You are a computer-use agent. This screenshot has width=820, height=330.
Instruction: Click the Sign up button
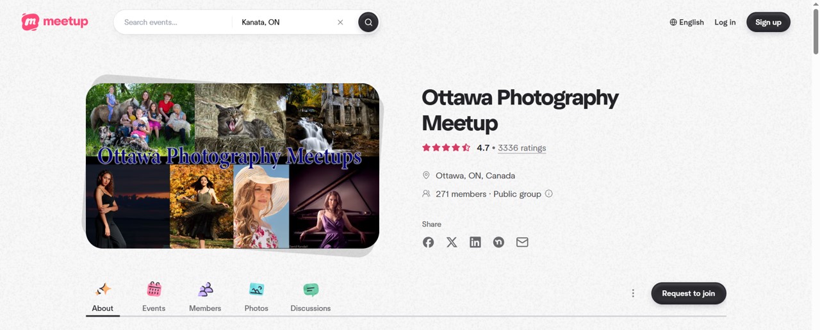point(768,22)
